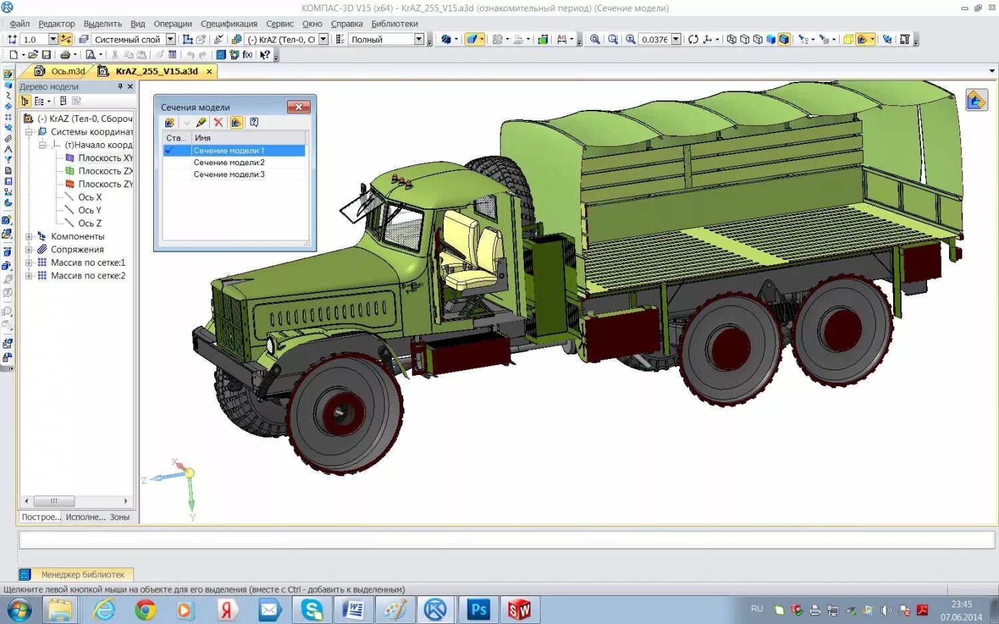Click the Print icon in the toolbar
This screenshot has height=624, width=999.
(x=65, y=55)
